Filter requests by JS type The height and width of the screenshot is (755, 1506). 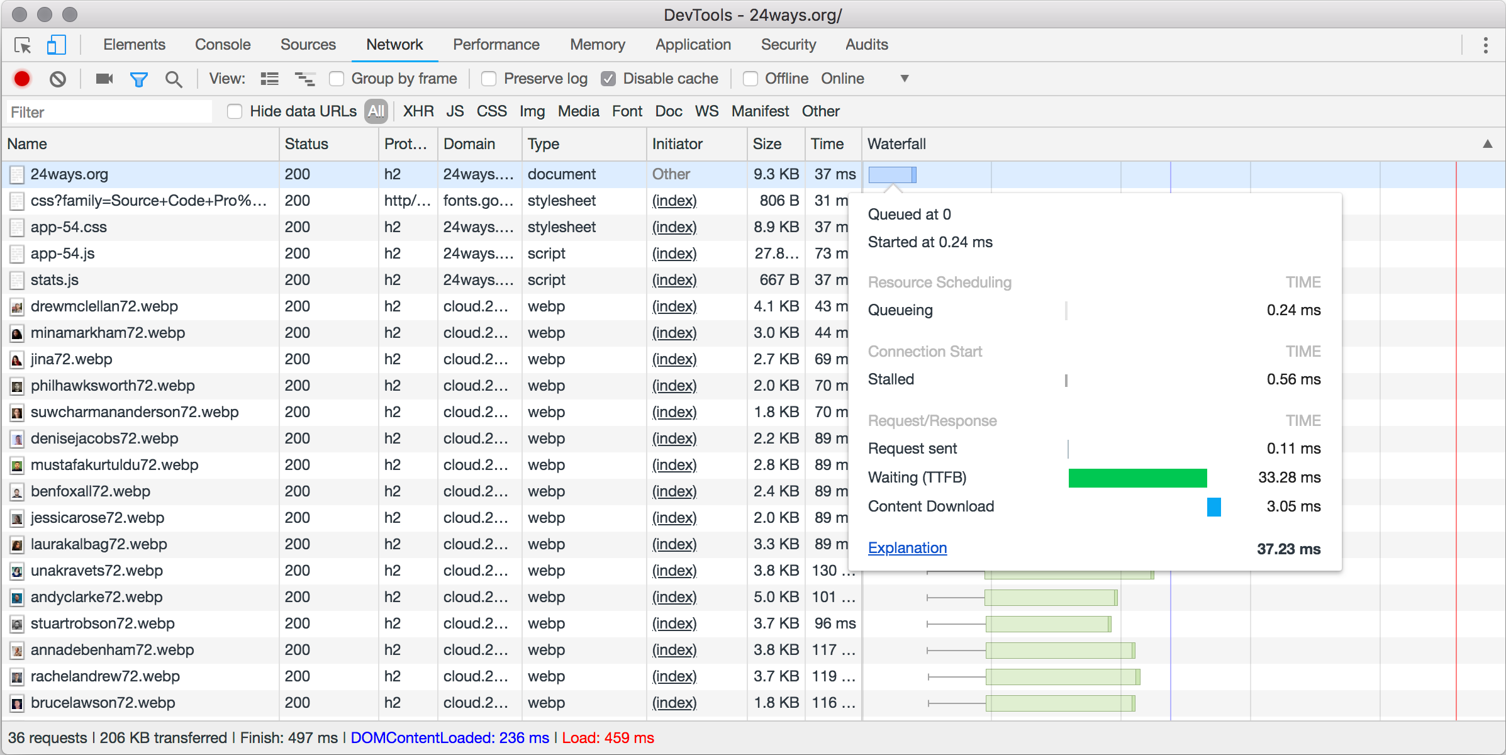pos(455,111)
